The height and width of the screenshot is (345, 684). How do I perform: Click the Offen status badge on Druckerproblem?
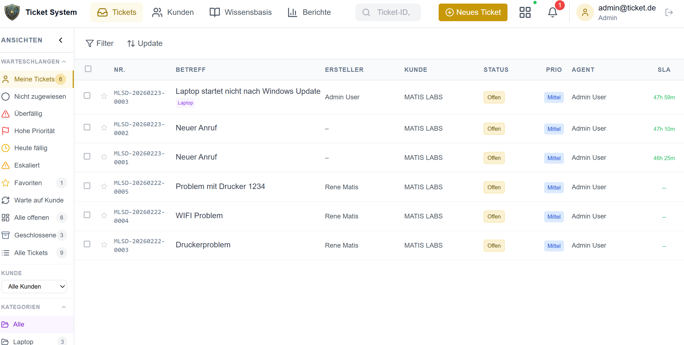coord(494,245)
